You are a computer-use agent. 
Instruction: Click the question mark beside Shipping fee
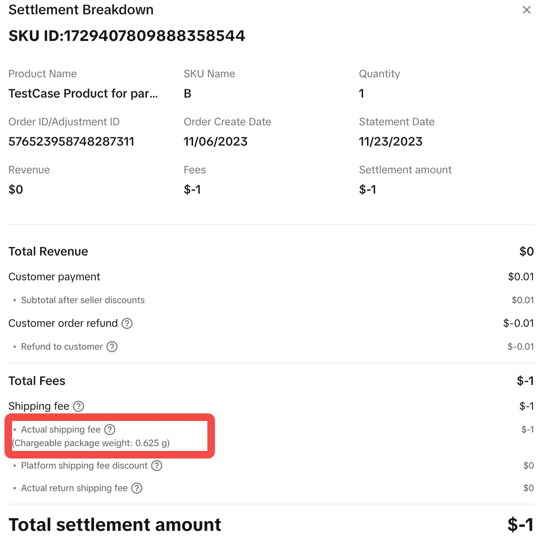[x=79, y=406]
